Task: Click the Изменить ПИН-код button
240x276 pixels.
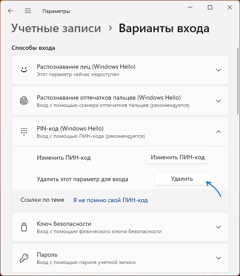Action: (x=178, y=157)
